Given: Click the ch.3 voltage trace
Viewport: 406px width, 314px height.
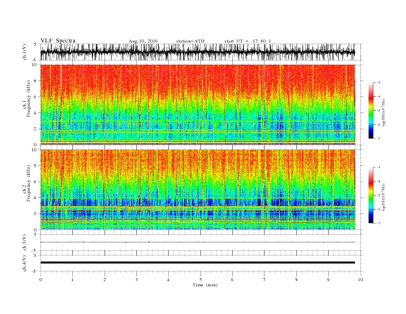Looking at the screenshot, I should click(x=197, y=242).
